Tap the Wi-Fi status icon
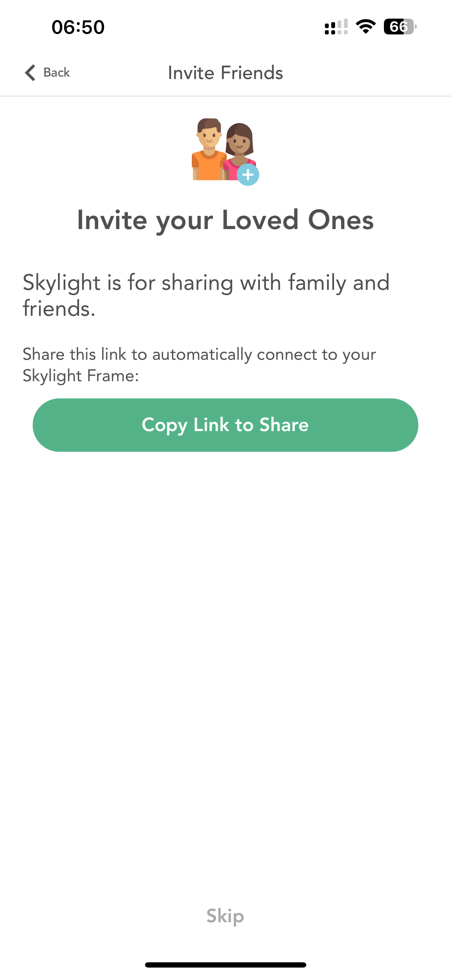The width and height of the screenshot is (451, 976). [x=365, y=27]
